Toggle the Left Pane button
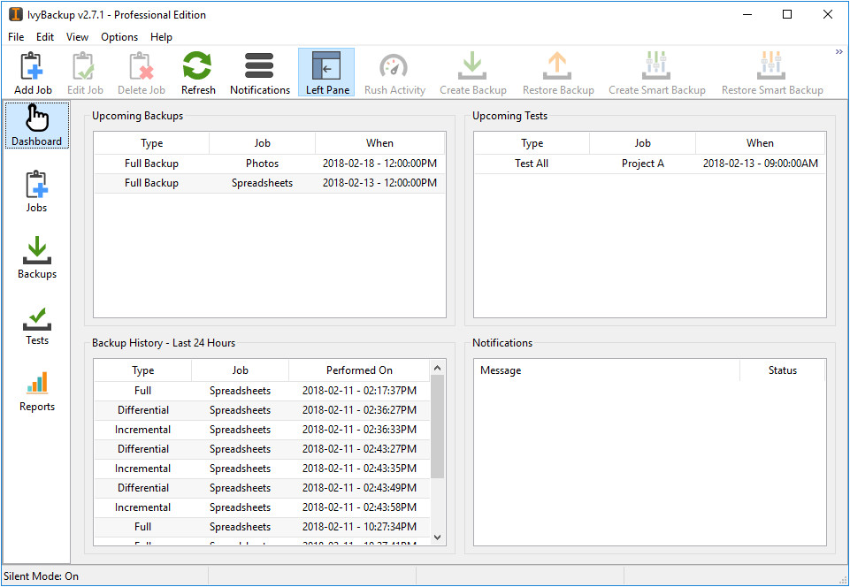850x587 pixels. click(x=326, y=72)
